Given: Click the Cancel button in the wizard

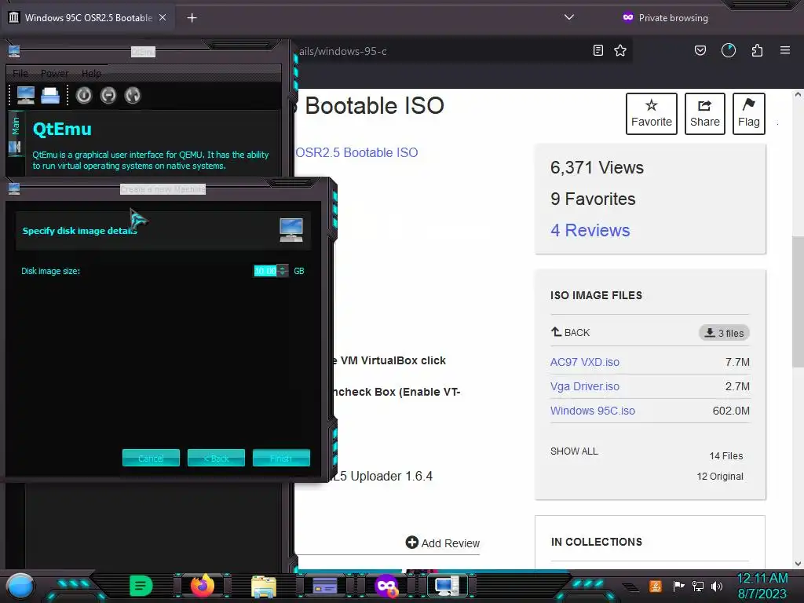Looking at the screenshot, I should (151, 458).
